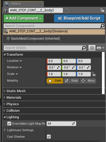106x142 pixels.
Task: Click the Mobility label
Action: pos(12,81)
